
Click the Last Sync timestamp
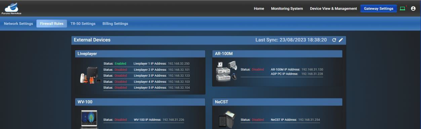click(x=291, y=40)
